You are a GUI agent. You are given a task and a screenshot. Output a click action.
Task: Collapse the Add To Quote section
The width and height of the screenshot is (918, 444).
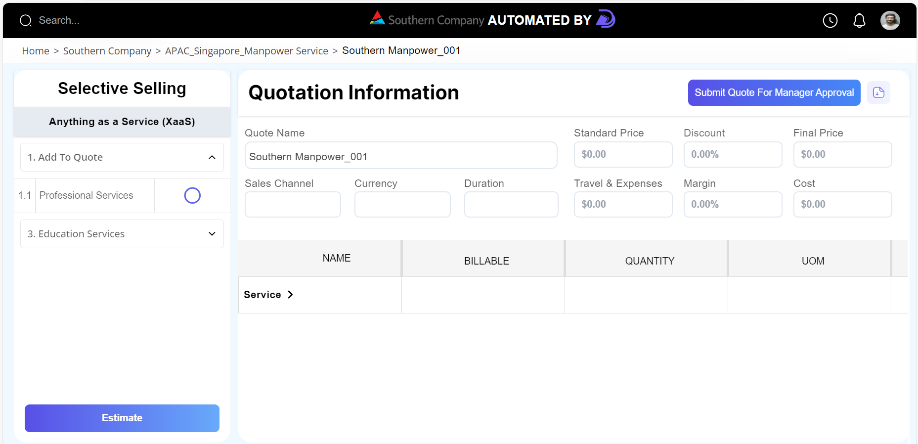(212, 157)
